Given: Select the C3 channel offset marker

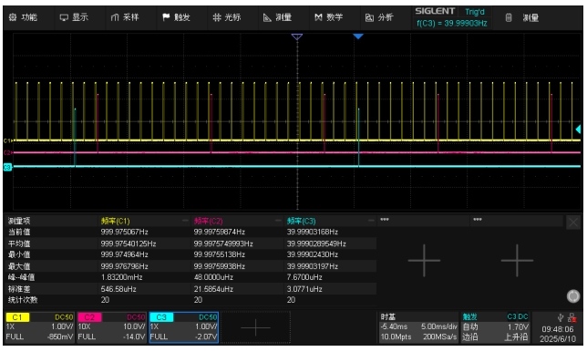Looking at the screenshot, I should (7, 167).
